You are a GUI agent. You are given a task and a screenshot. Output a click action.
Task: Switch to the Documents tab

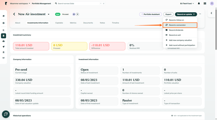pos(88,23)
